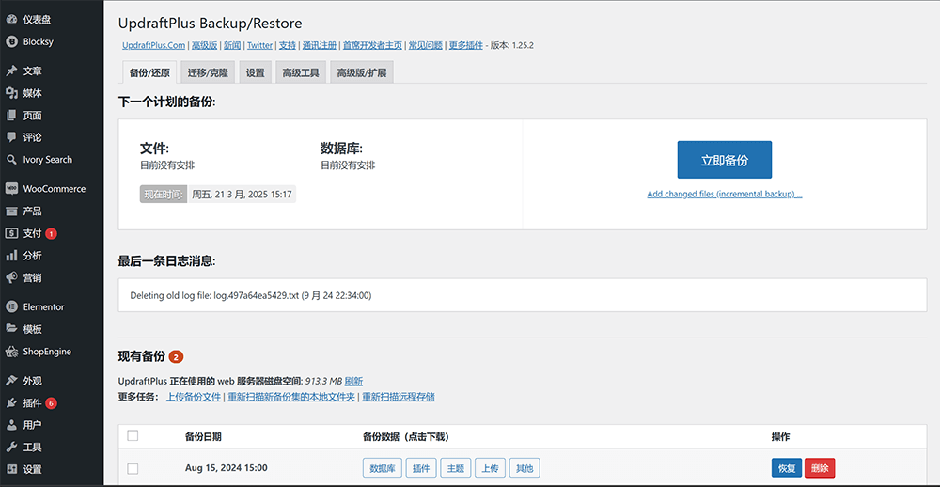Viewport: 940px width, 487px height.
Task: Click the 刷新 link next to disk space
Action: [x=353, y=382]
